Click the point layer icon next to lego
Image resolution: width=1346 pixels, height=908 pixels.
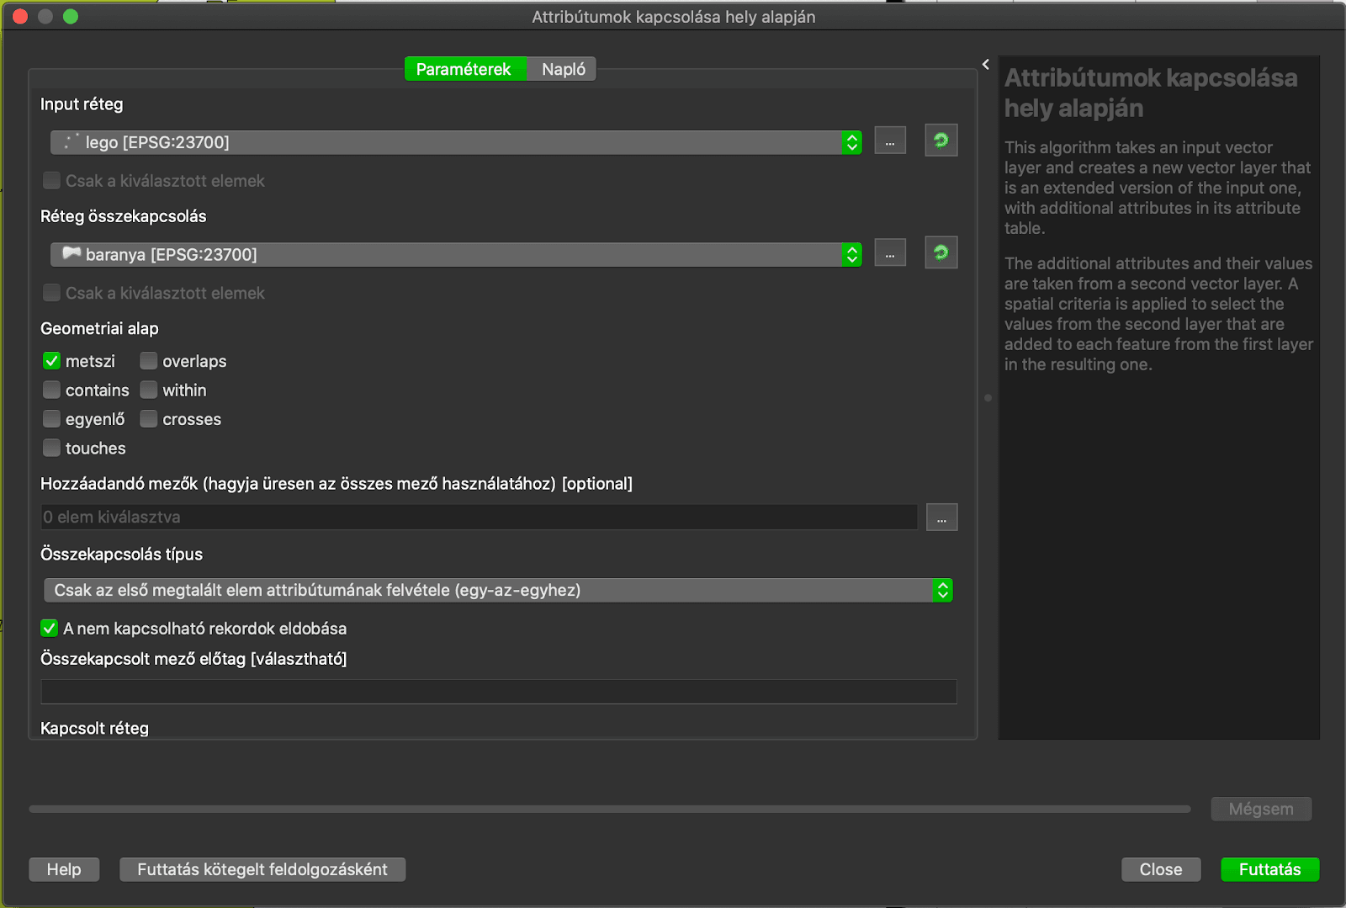click(x=72, y=141)
